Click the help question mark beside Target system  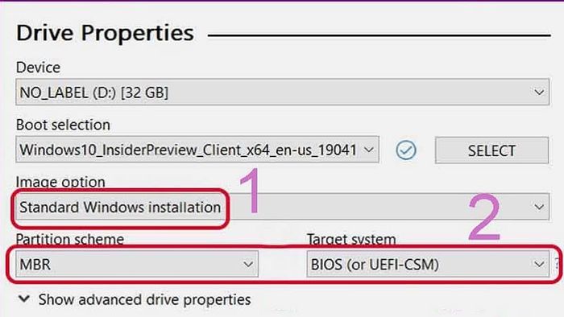(x=558, y=264)
